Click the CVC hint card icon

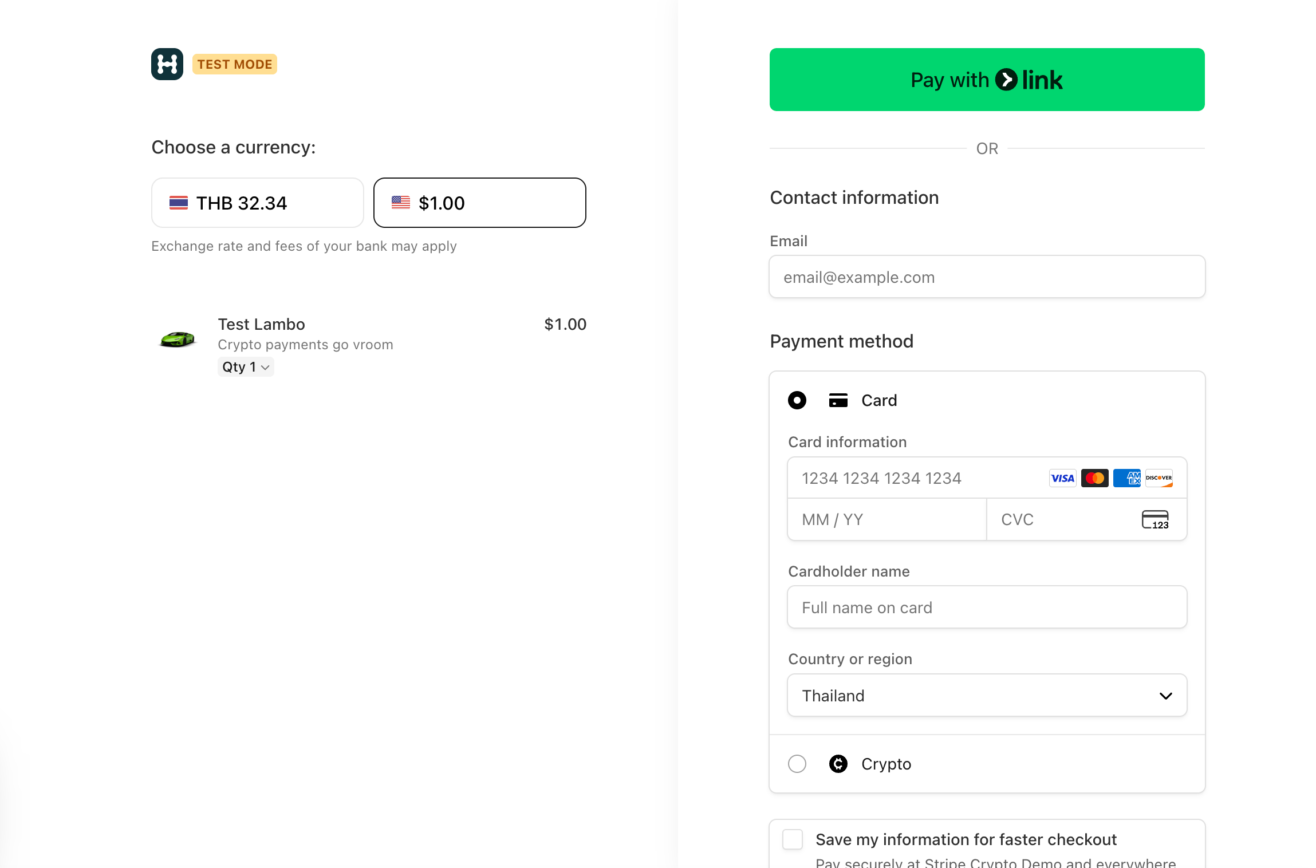[x=1155, y=519]
